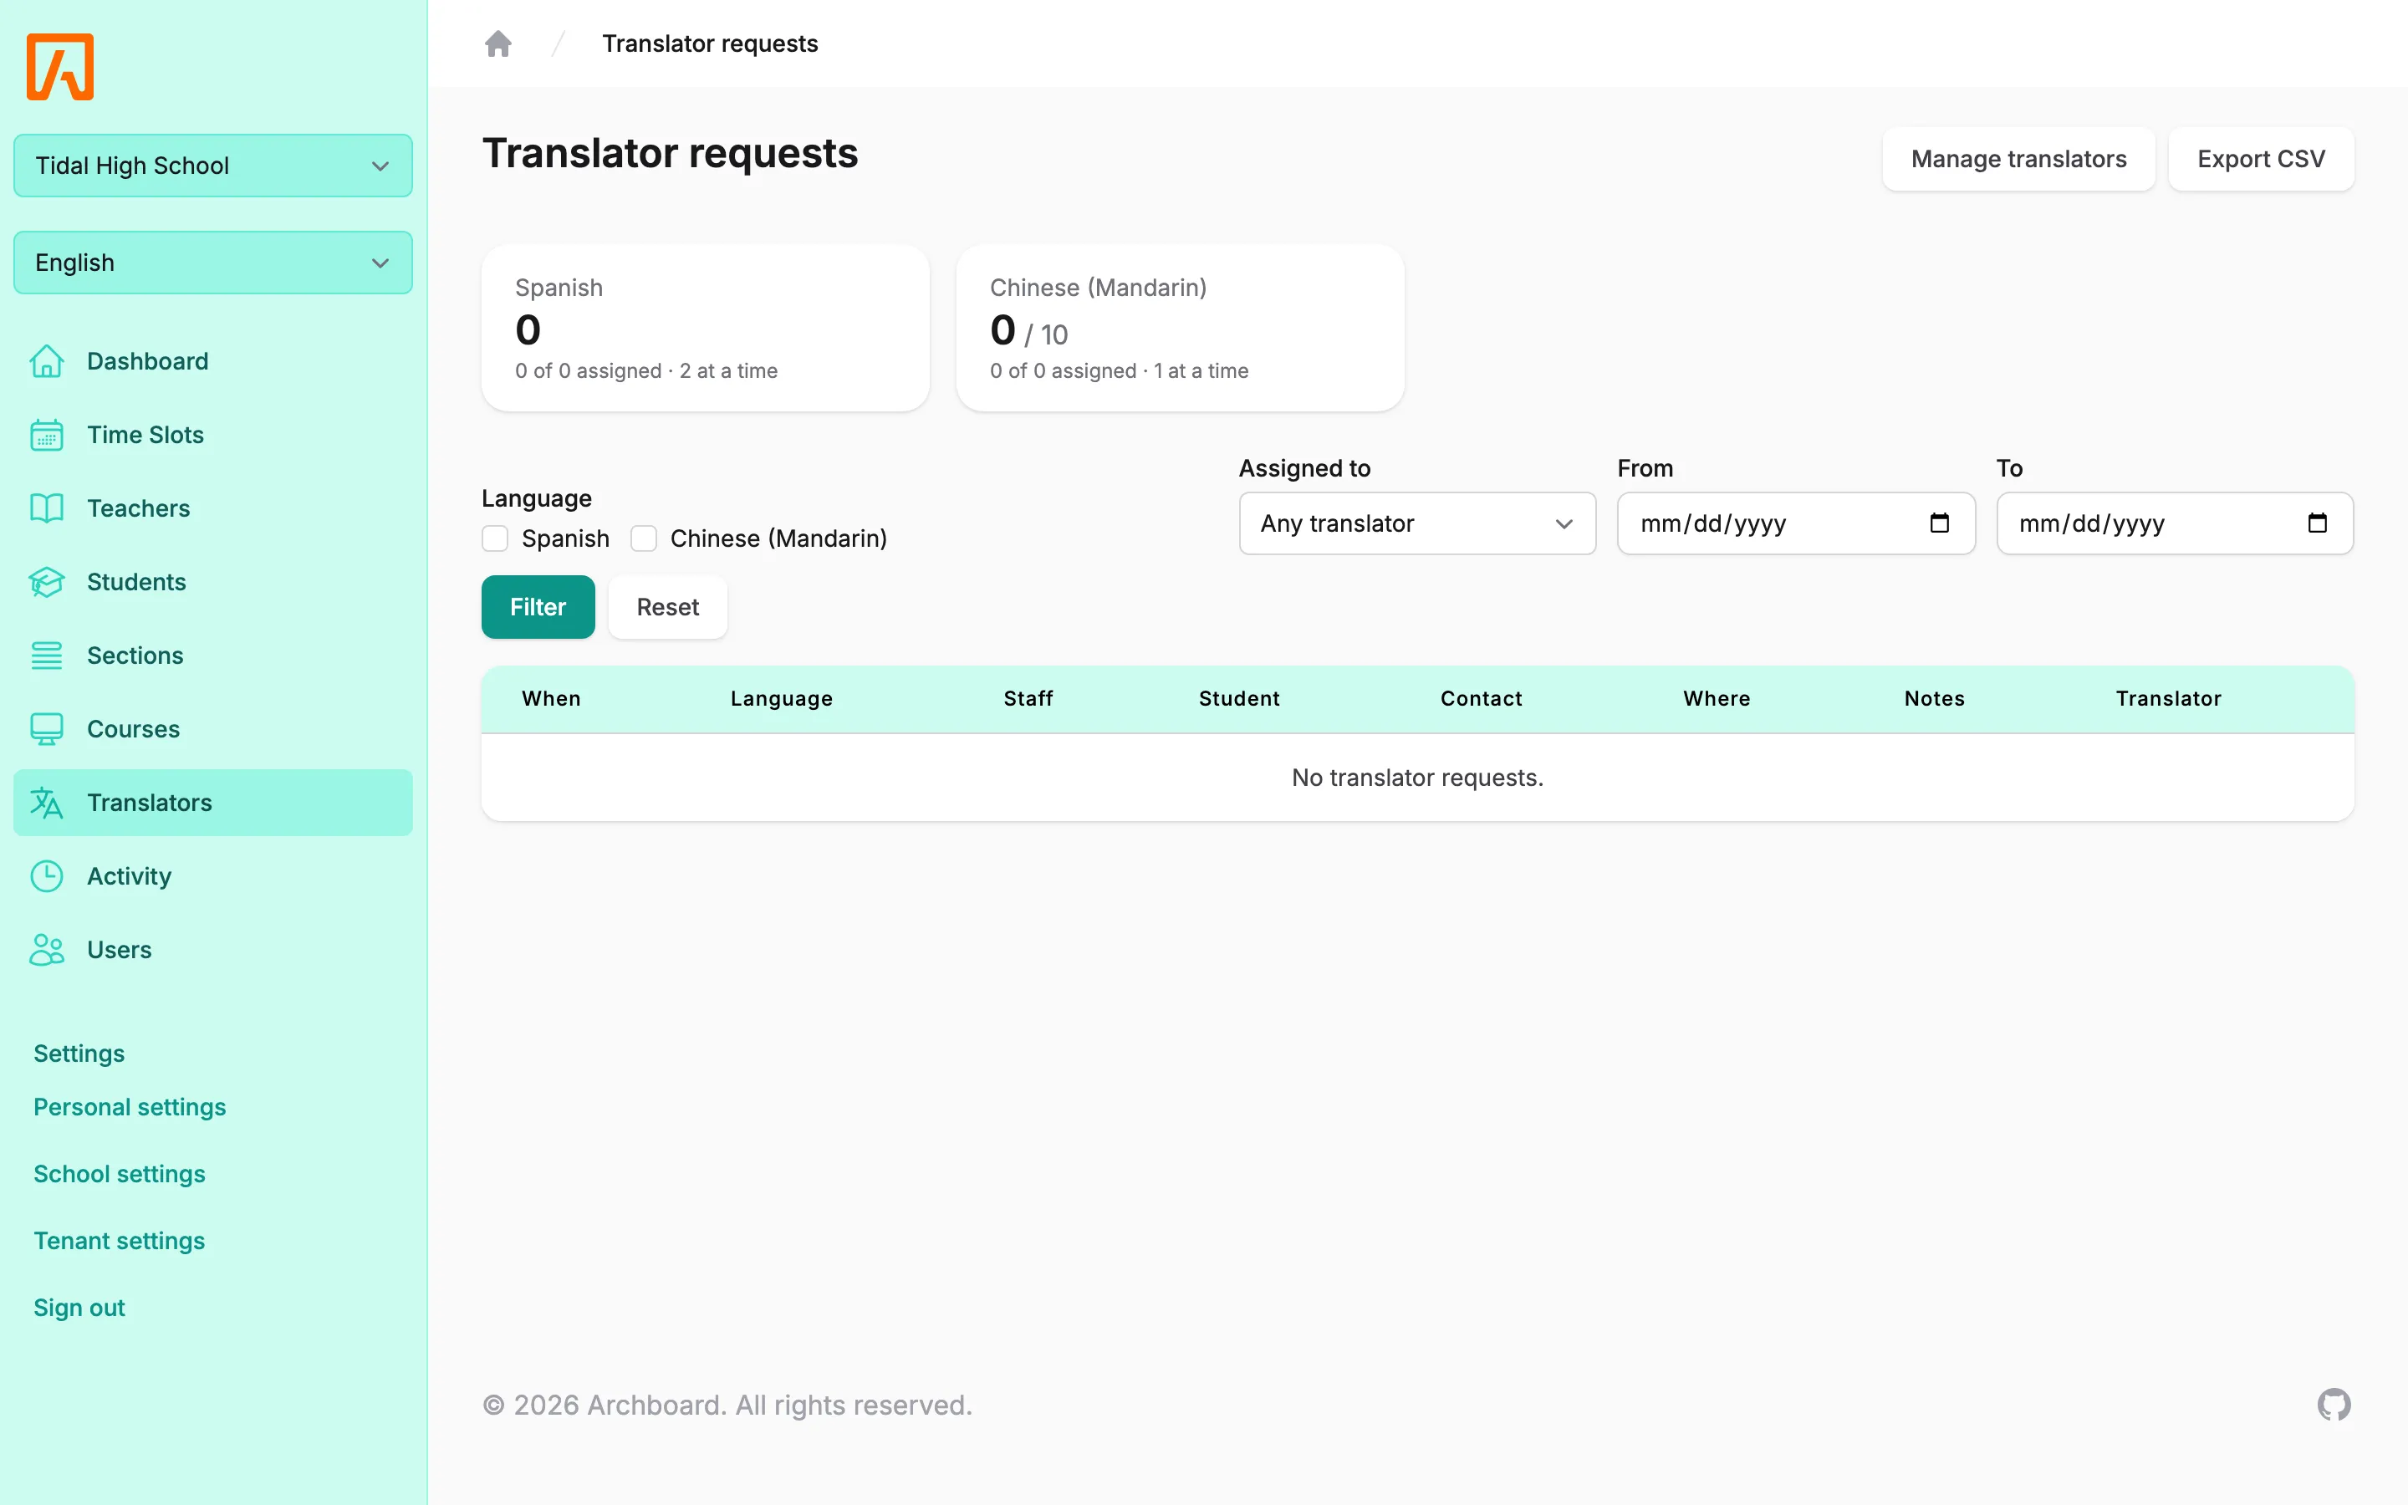Viewport: 2408px width, 1505px height.
Task: Check the Chinese (Mandarin) language checkbox
Action: coord(644,538)
